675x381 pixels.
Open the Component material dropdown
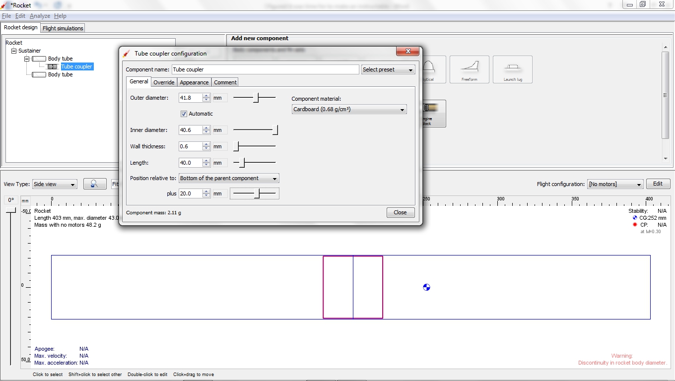(x=349, y=109)
